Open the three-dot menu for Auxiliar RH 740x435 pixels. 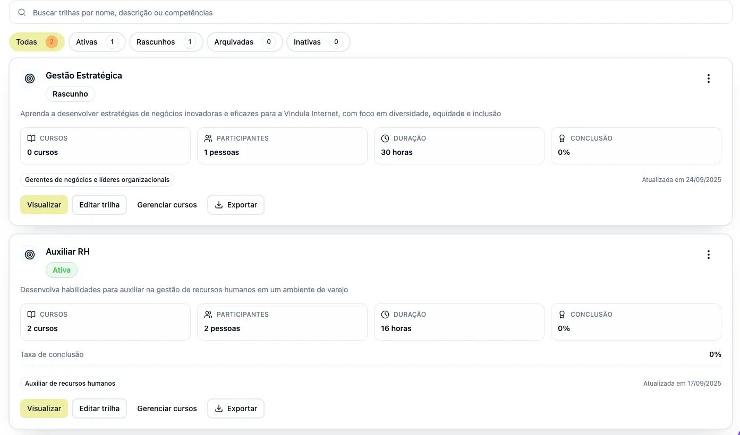pos(708,255)
